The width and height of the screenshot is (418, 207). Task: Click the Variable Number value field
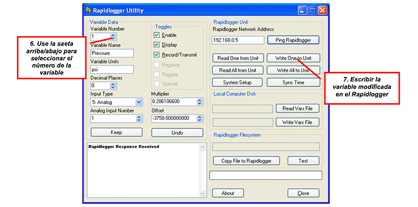click(100, 36)
